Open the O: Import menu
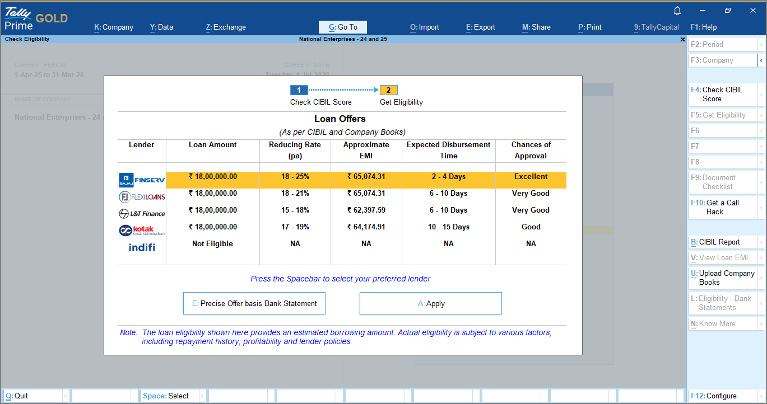The height and width of the screenshot is (404, 767). (x=425, y=27)
